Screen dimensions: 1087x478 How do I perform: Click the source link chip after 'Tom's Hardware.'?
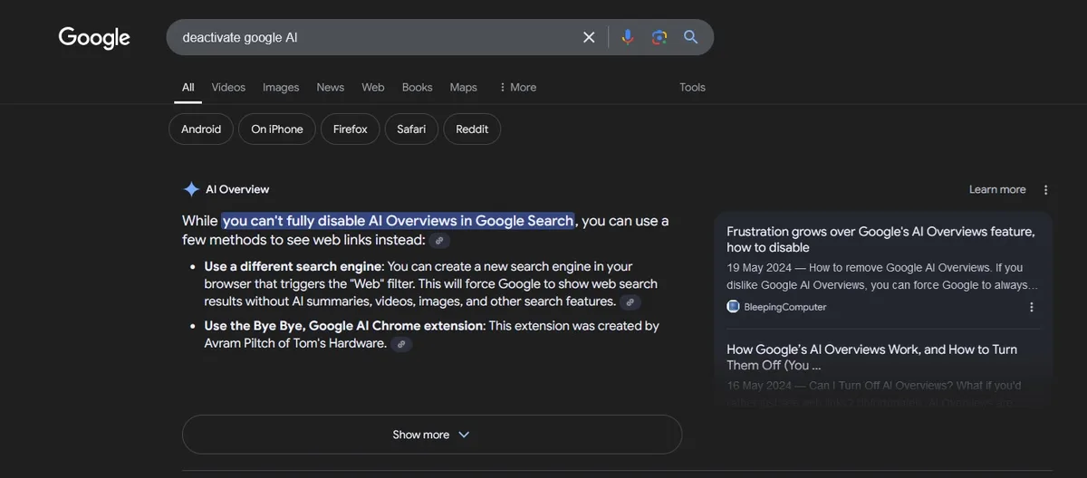pos(401,344)
